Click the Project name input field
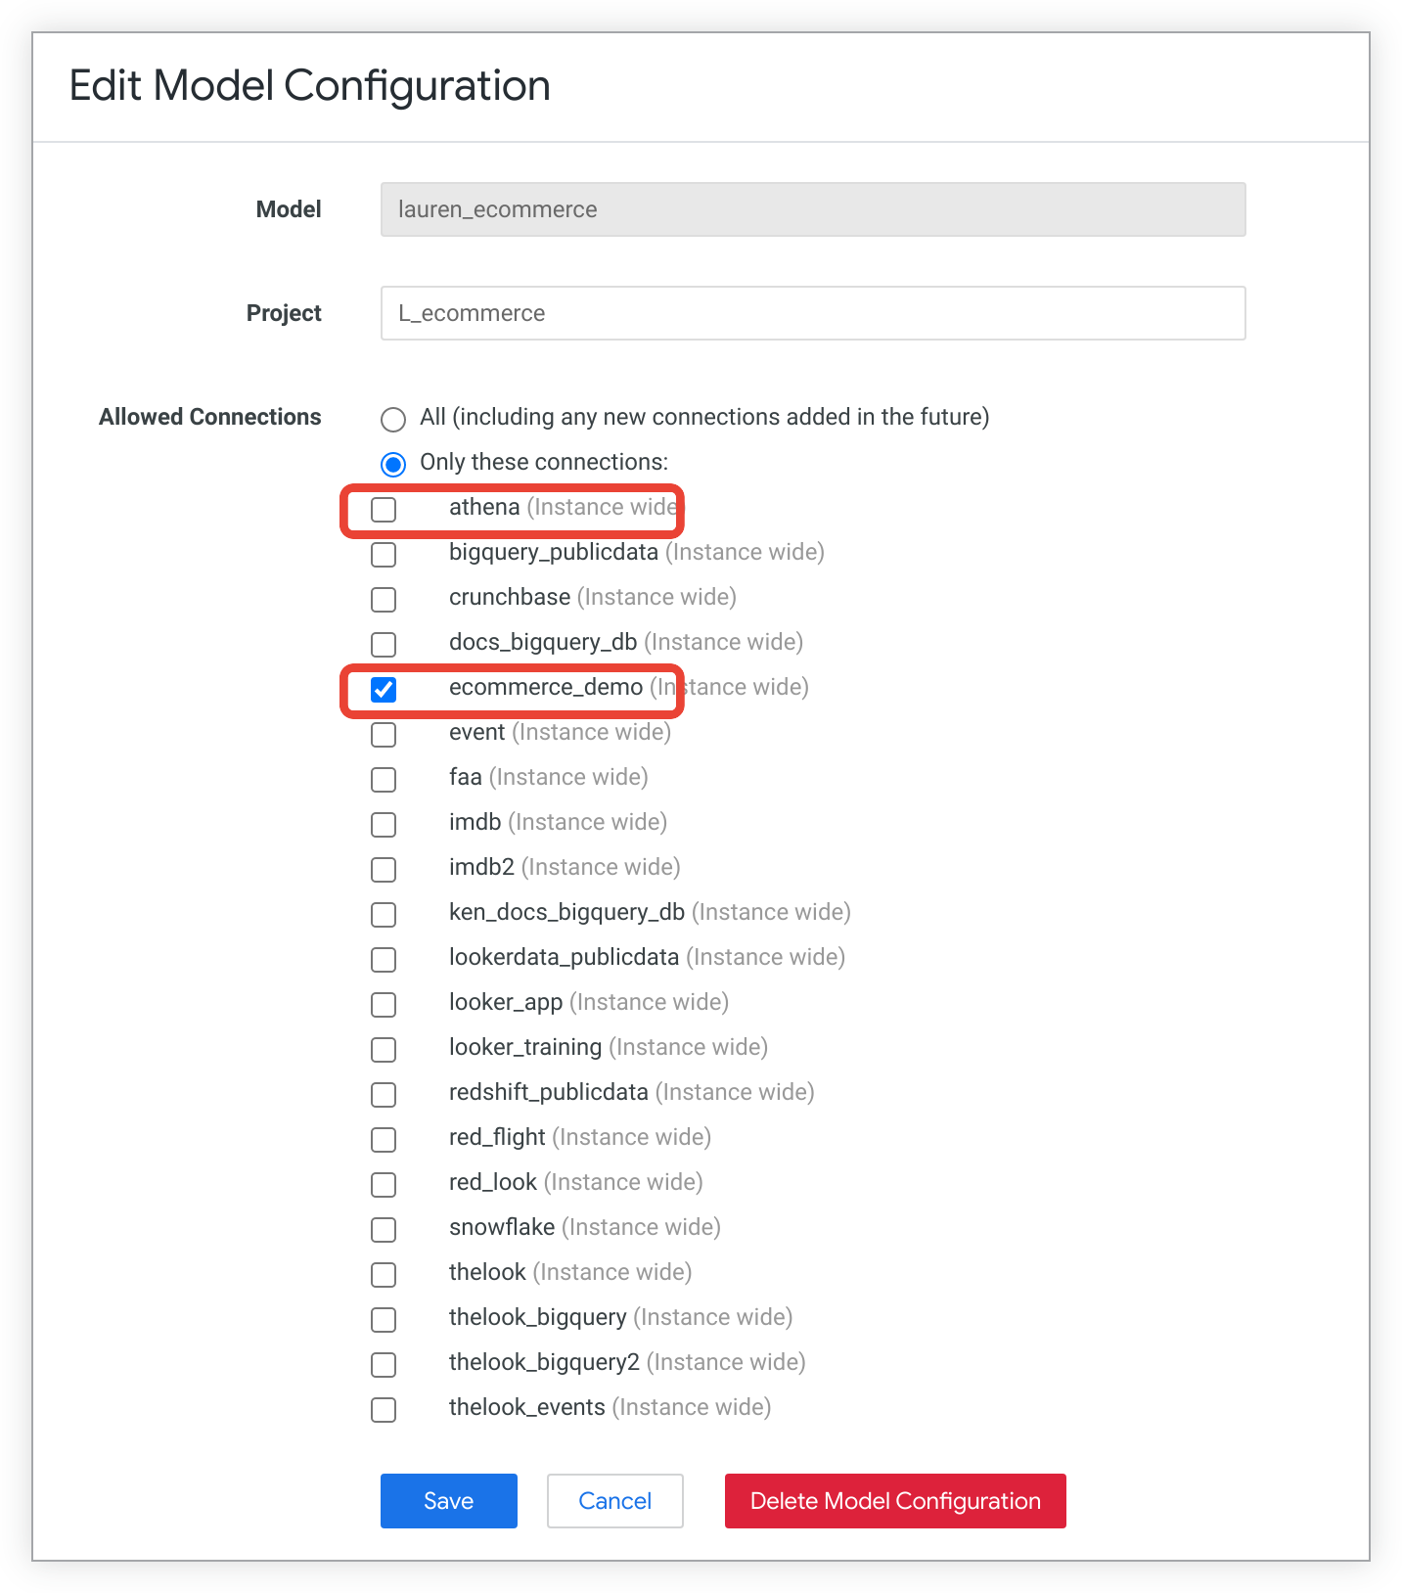This screenshot has width=1402, height=1593. point(812,313)
